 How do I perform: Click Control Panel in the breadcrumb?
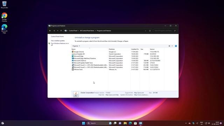(73, 31)
